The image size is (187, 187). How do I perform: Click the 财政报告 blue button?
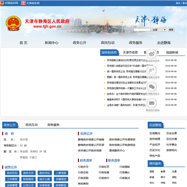coord(29,179)
